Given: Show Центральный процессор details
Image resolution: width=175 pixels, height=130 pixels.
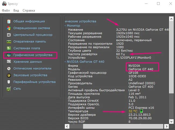Looking at the screenshot, I should [33, 35].
